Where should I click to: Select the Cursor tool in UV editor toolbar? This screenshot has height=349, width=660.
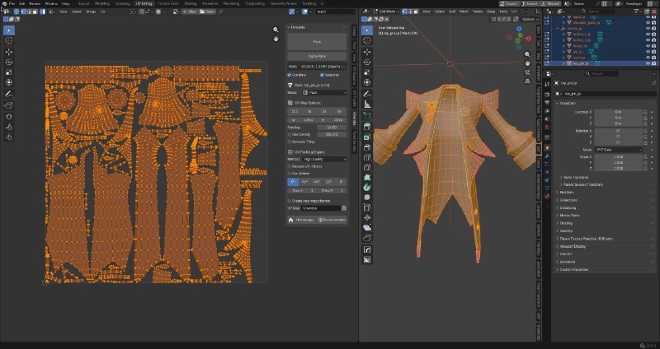click(9, 40)
